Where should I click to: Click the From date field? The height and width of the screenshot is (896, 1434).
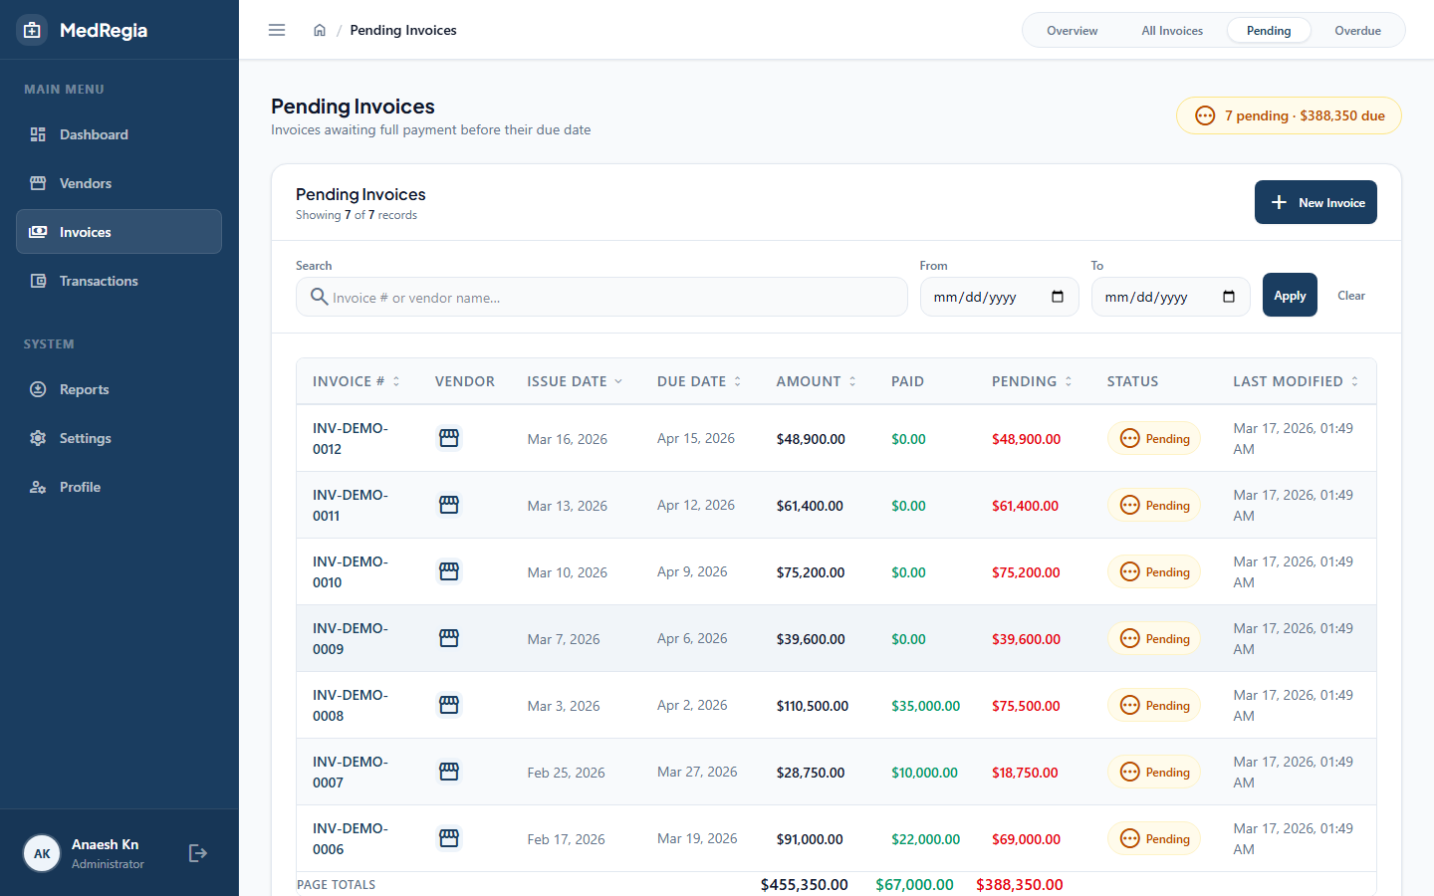pyautogui.click(x=999, y=297)
